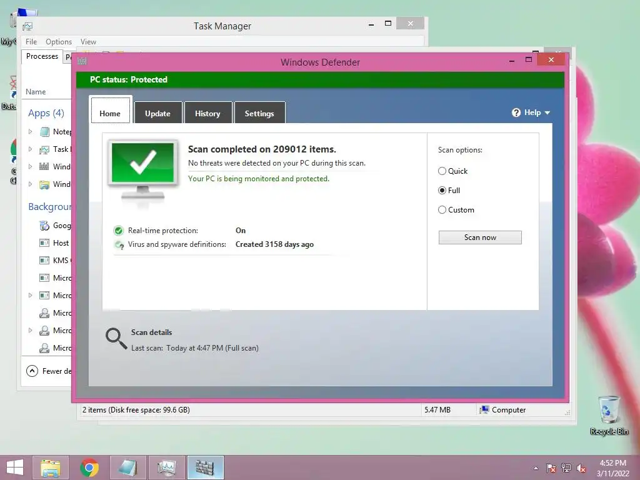Click 'Scan completed on 209012 items.' text

262,149
